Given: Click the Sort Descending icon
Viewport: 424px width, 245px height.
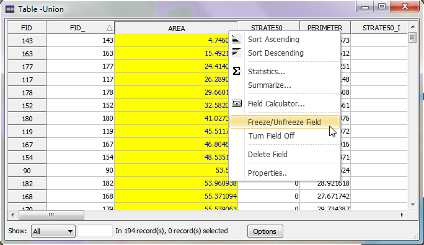Looking at the screenshot, I should pos(236,53).
